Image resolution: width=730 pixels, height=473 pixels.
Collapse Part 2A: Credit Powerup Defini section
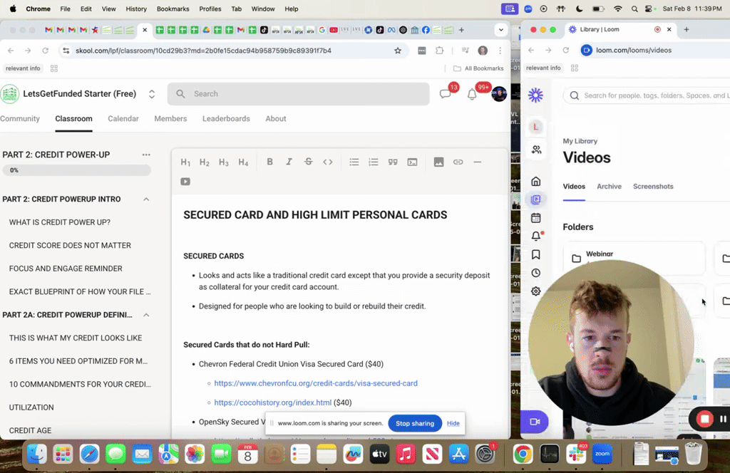click(146, 315)
